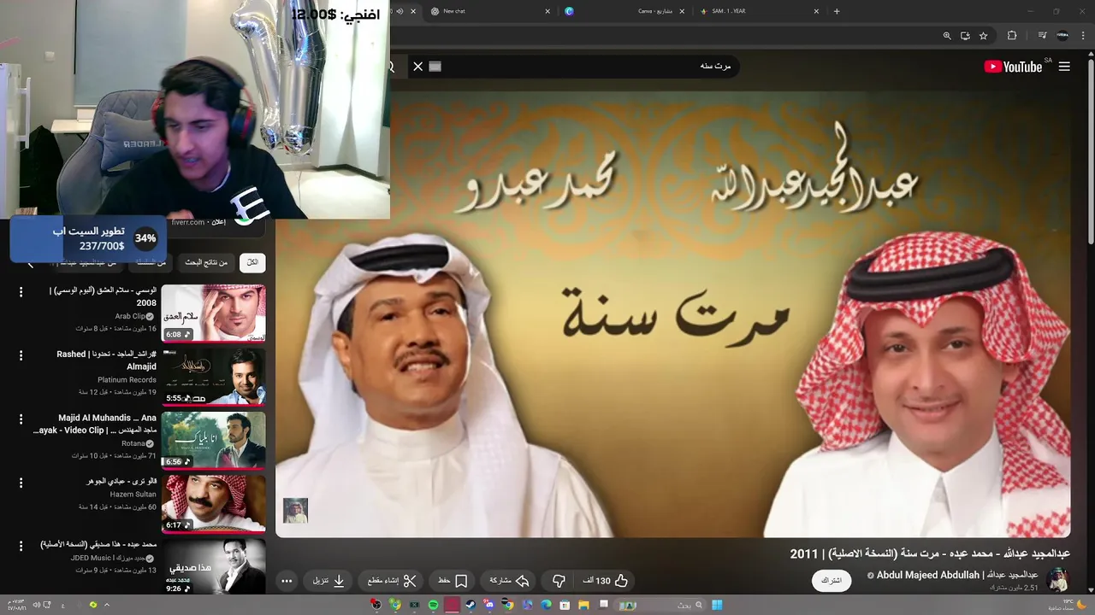1095x615 pixels.
Task: Open Discord from the taskbar
Action: click(489, 605)
